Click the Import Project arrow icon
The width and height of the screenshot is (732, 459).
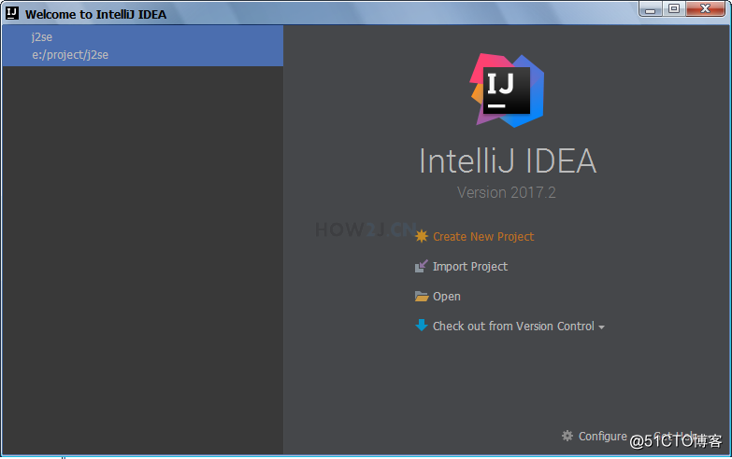[x=421, y=266]
